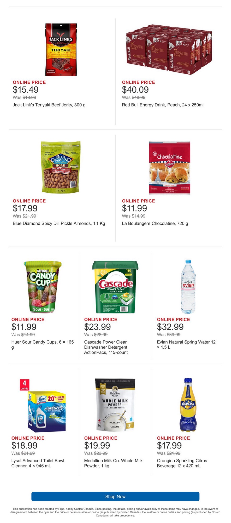Click the Evian Natural Spring Water title
The height and width of the screenshot is (523, 231).
click(186, 344)
